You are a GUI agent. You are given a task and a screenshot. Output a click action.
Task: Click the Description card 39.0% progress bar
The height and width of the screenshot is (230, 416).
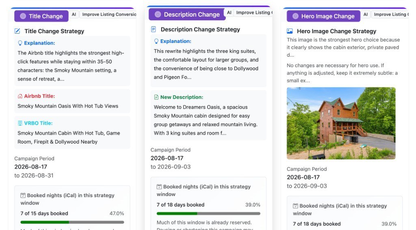208,213
